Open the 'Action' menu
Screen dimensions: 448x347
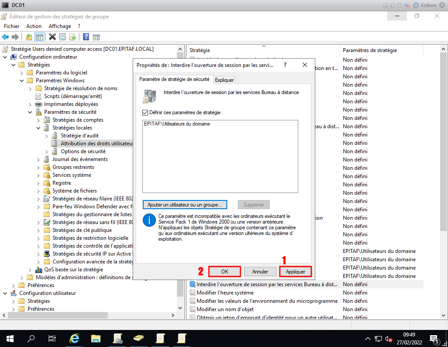coord(34,26)
